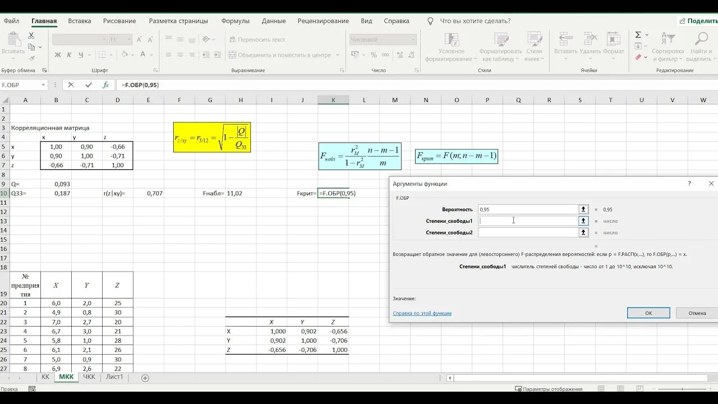This screenshot has width=718, height=404.
Task: Click the Copy icon in clipboard group
Action: [31, 48]
